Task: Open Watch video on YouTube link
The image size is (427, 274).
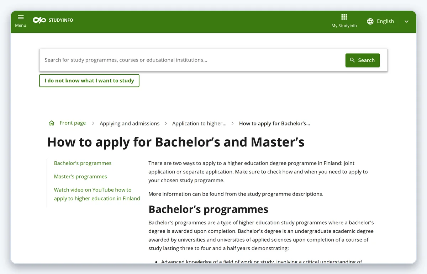Action: tap(97, 194)
